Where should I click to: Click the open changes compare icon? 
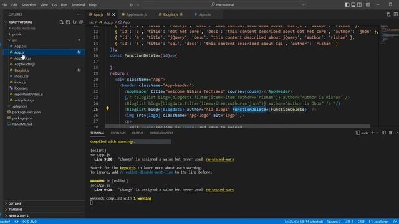(x=388, y=14)
